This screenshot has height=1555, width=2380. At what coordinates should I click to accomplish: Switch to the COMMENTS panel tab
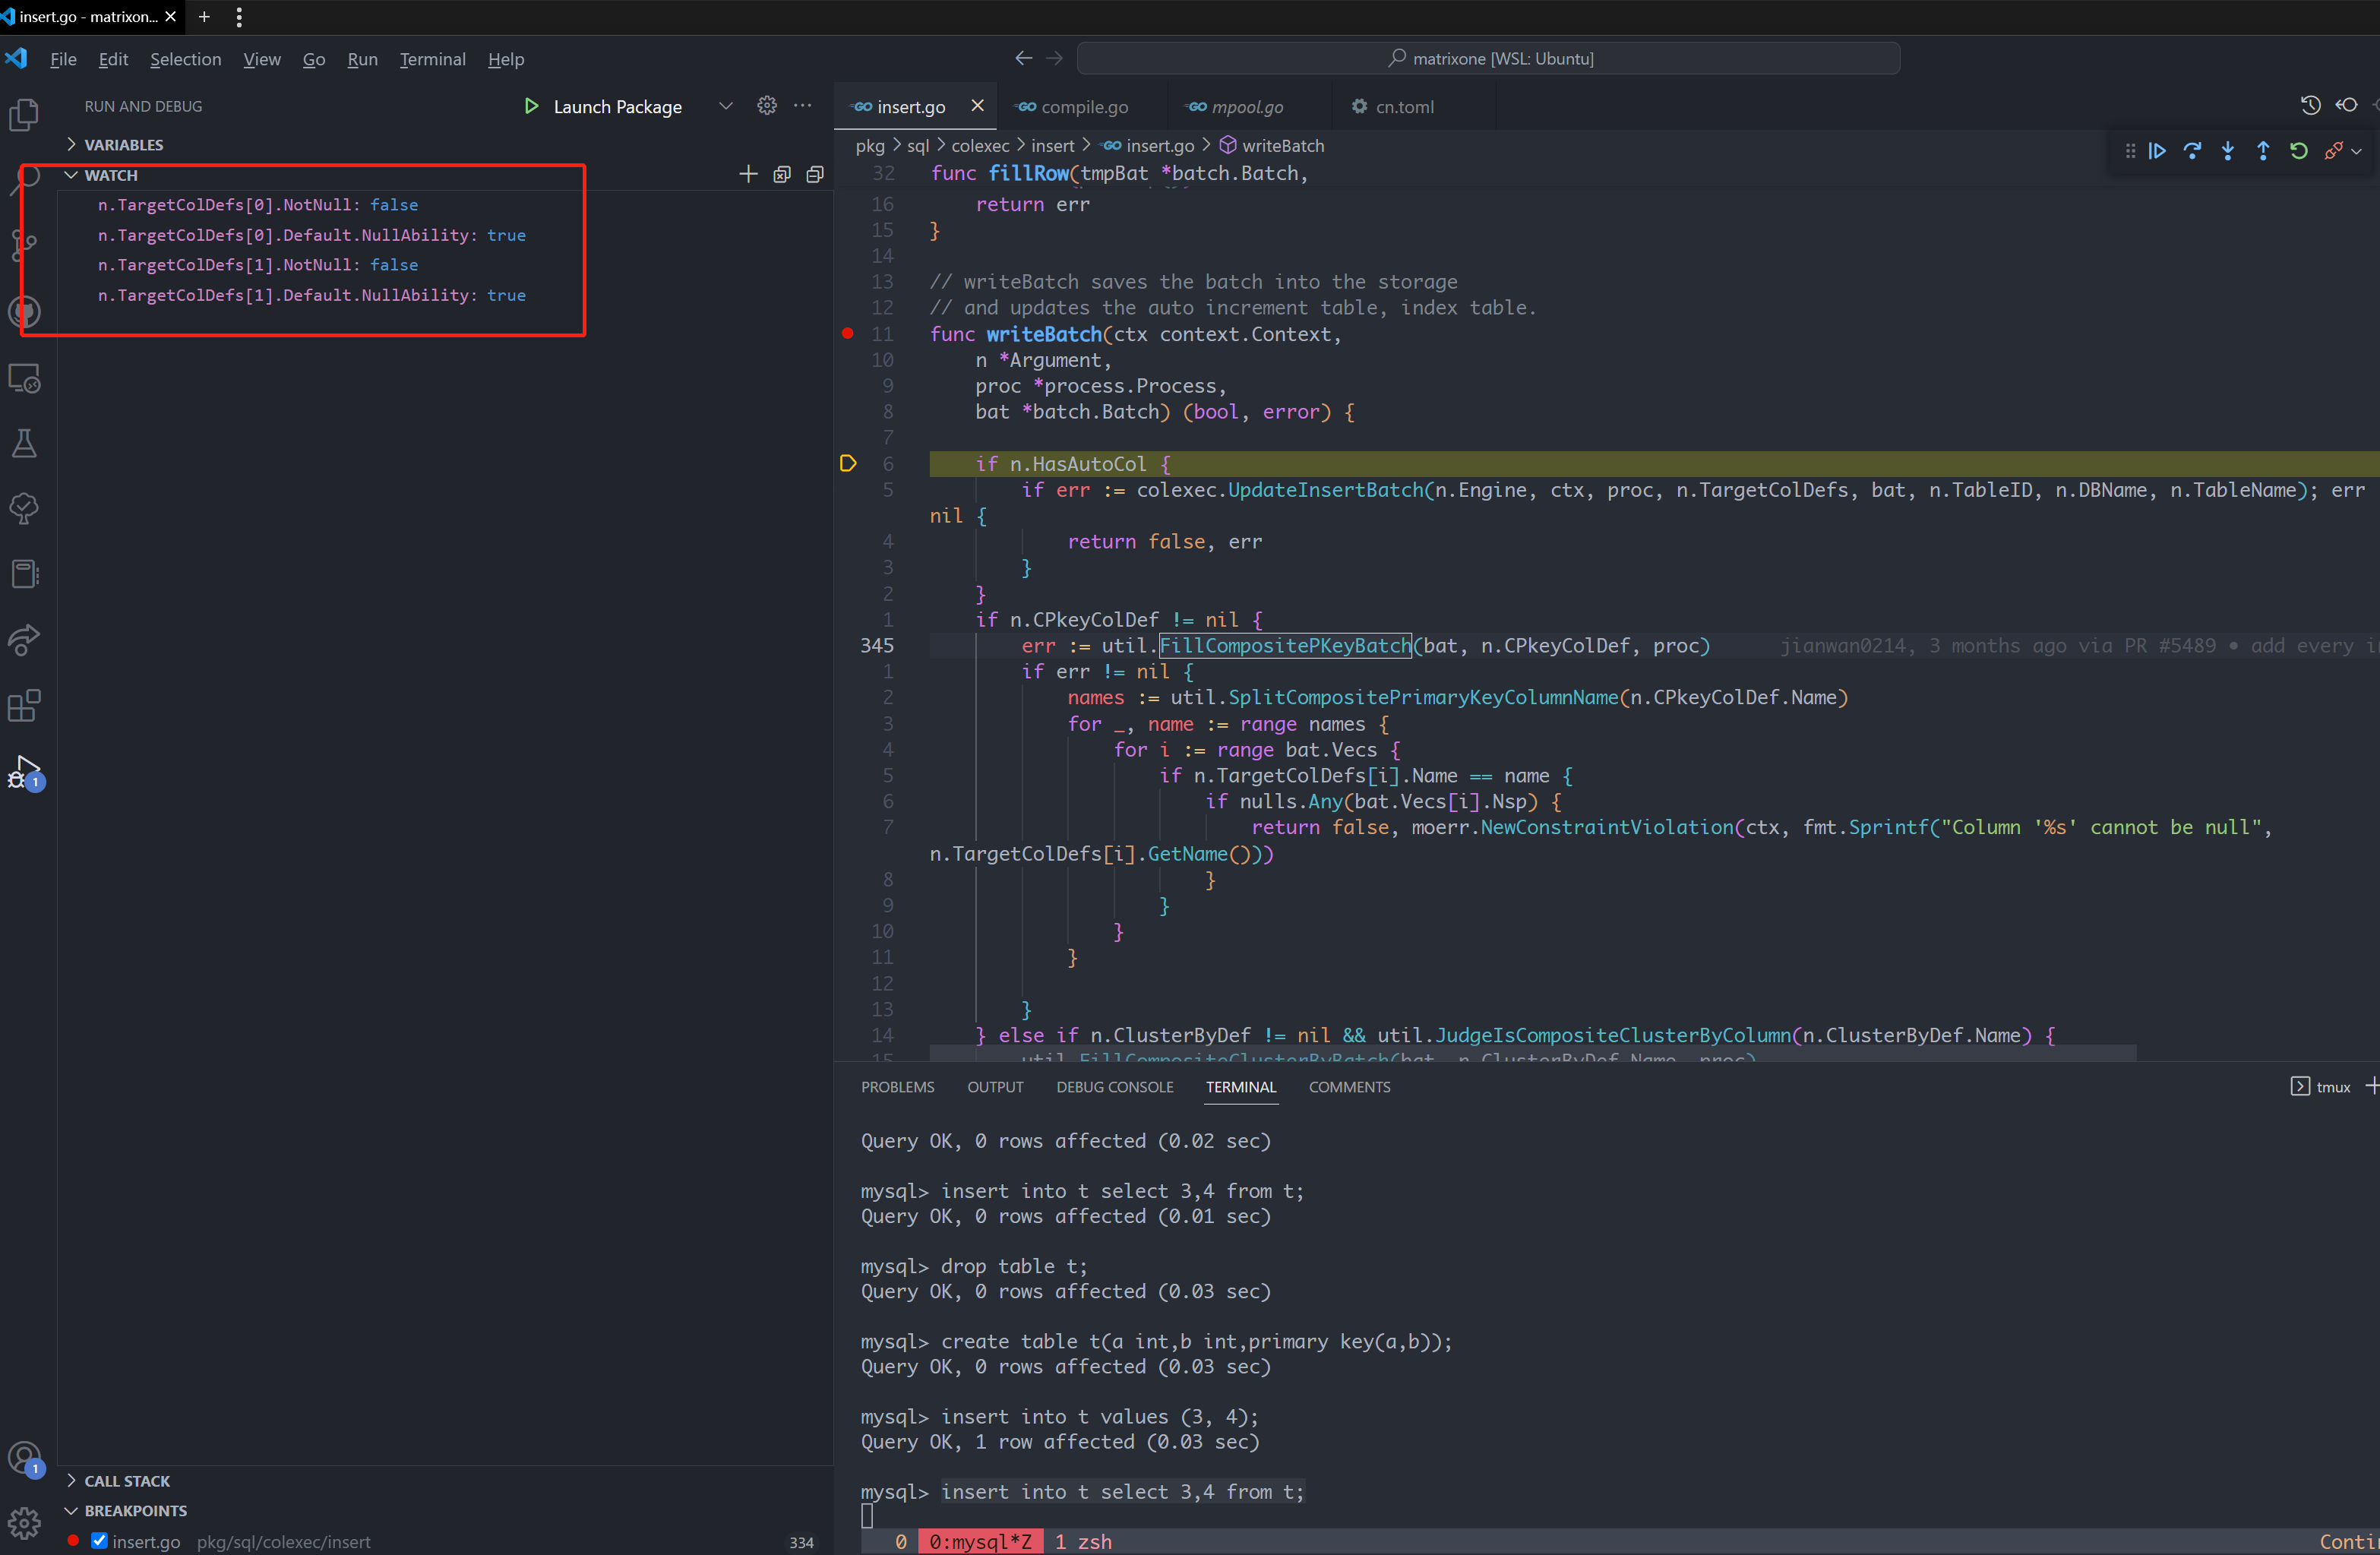pyautogui.click(x=1349, y=1087)
